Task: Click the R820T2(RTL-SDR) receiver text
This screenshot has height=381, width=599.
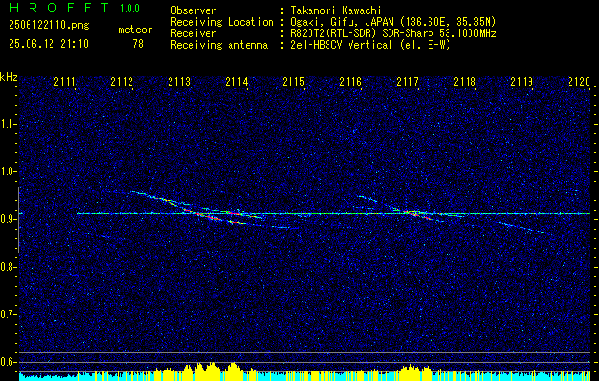Action: tap(393, 33)
